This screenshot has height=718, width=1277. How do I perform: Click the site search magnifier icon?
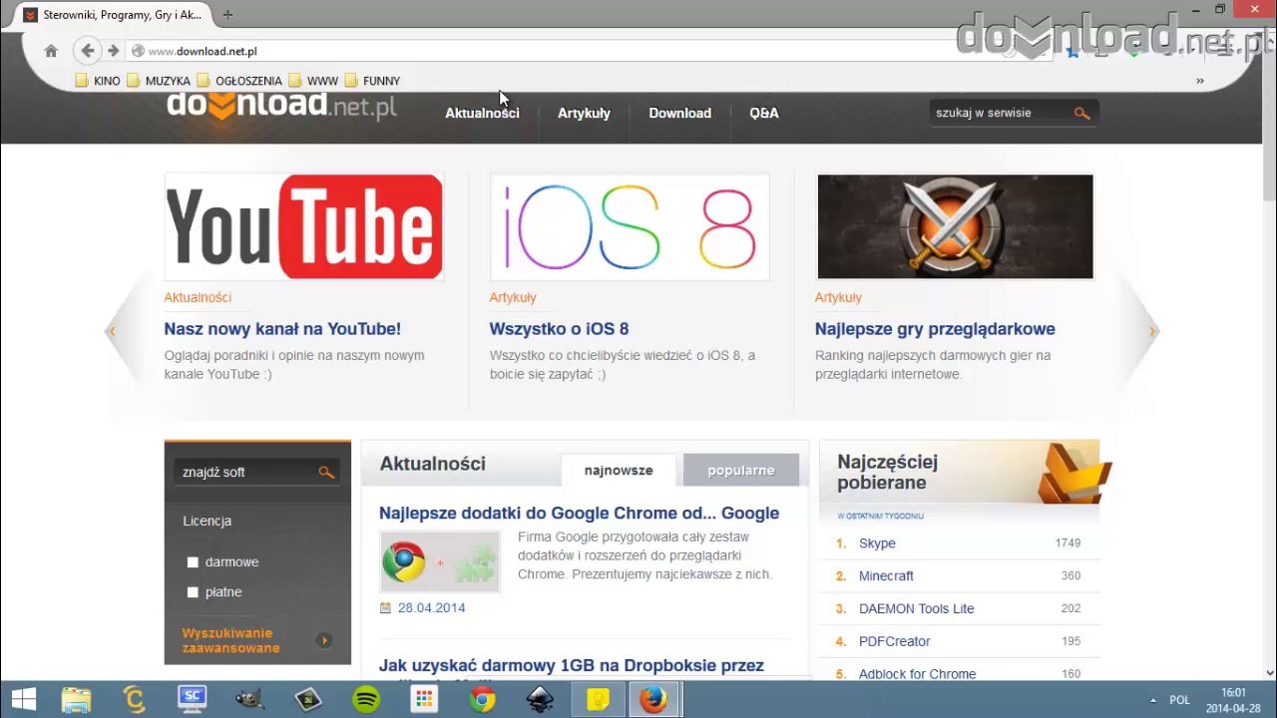point(1082,113)
